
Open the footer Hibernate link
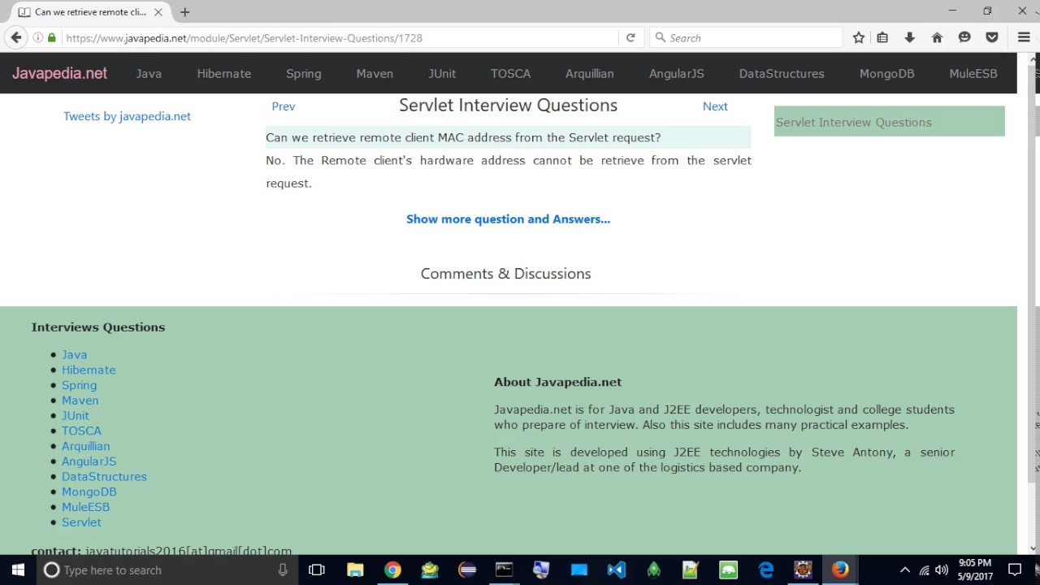tap(89, 370)
